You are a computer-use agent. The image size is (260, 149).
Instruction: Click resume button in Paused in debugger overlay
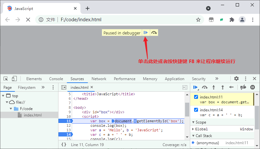(146, 33)
